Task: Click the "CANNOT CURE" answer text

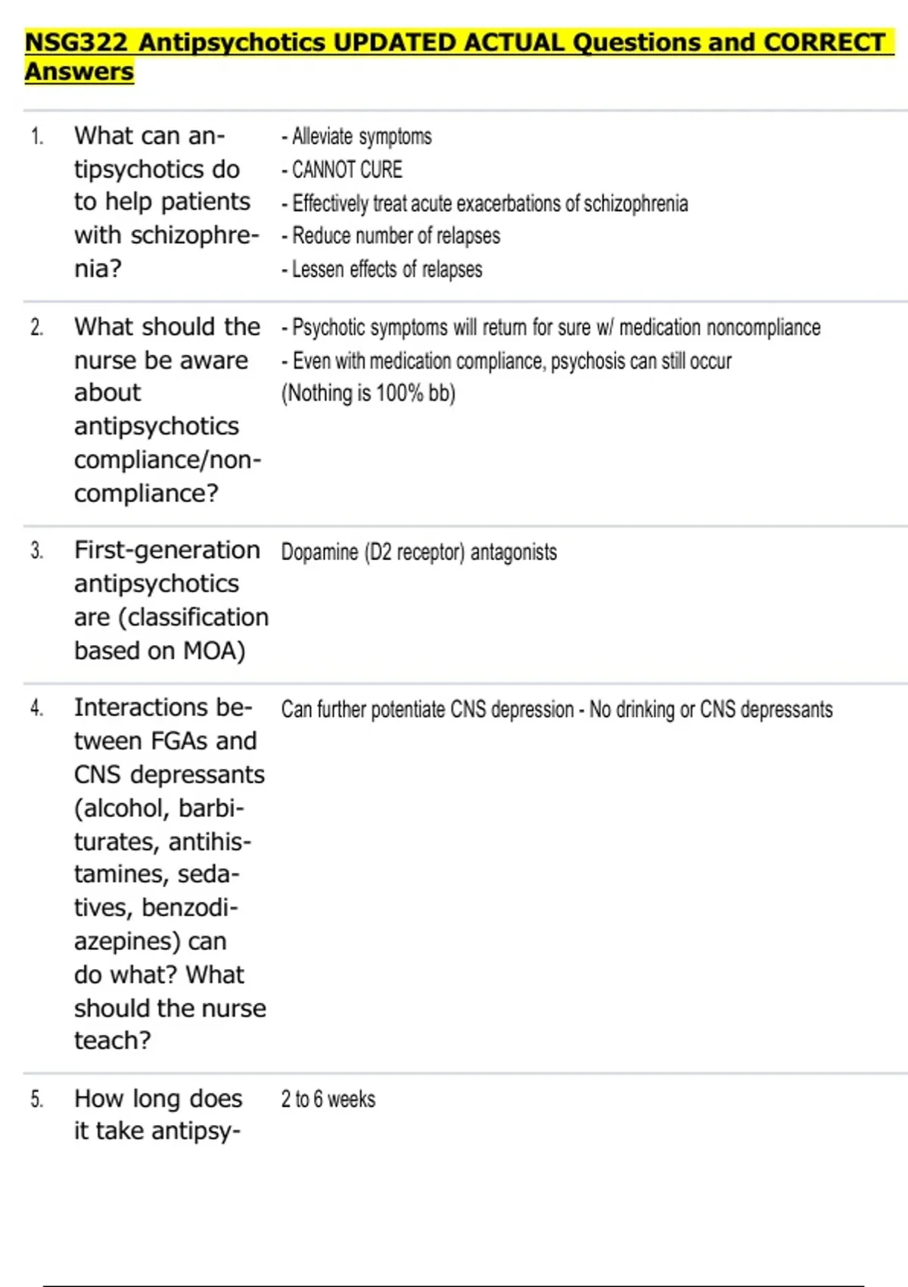Action: [342, 170]
